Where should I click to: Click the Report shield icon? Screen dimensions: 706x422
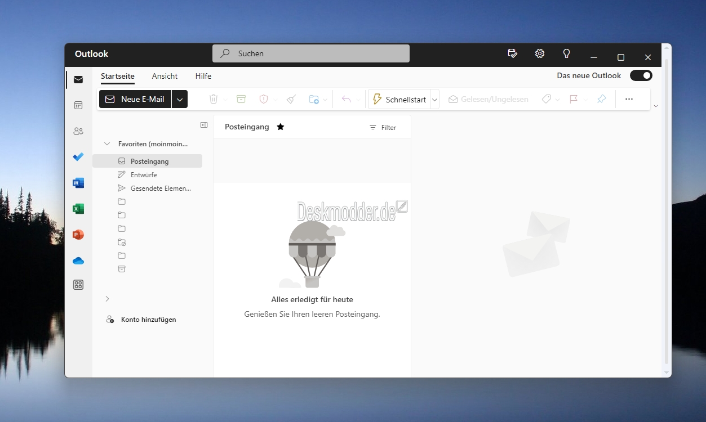(263, 99)
